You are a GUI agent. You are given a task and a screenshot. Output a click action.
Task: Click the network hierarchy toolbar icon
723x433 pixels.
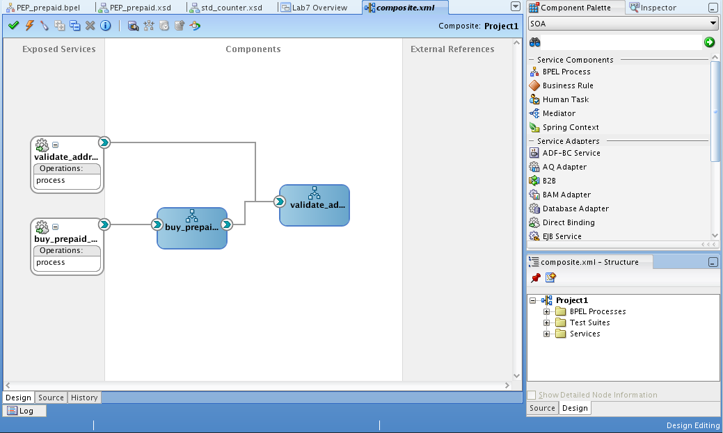pos(148,26)
